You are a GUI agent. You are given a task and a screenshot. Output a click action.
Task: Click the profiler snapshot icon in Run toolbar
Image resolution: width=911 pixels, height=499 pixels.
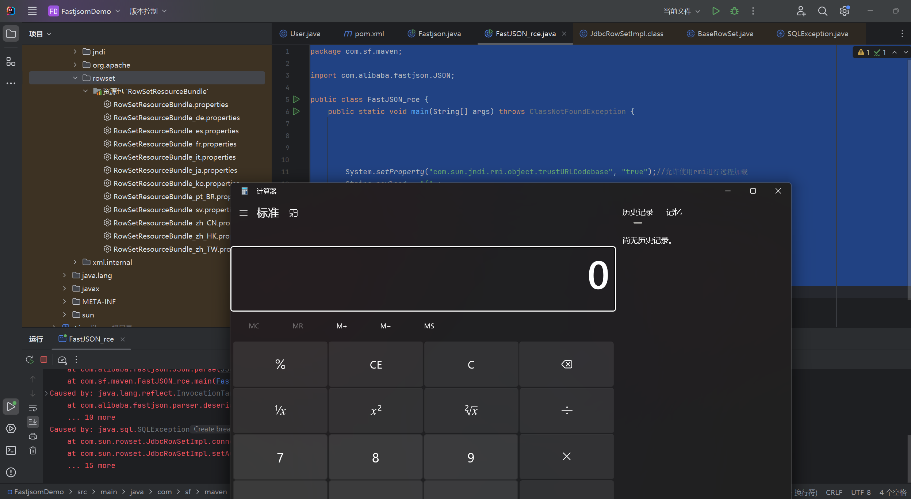tap(62, 360)
